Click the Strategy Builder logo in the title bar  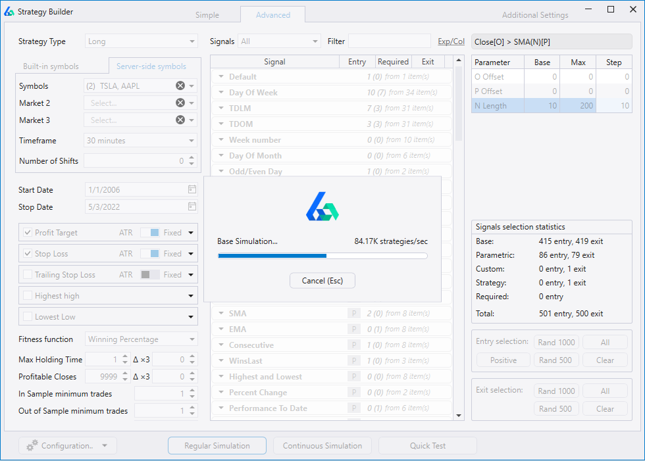[x=9, y=11]
